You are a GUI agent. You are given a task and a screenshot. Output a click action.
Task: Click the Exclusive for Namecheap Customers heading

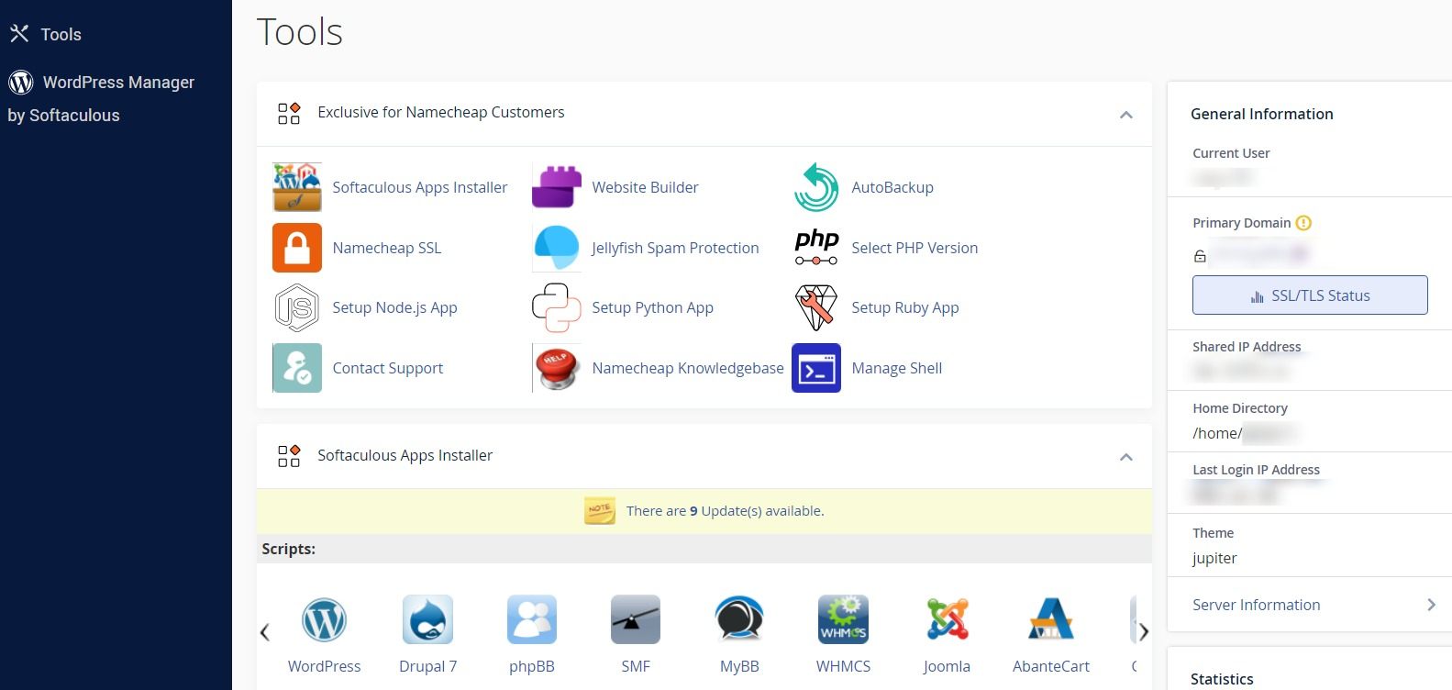coord(441,112)
